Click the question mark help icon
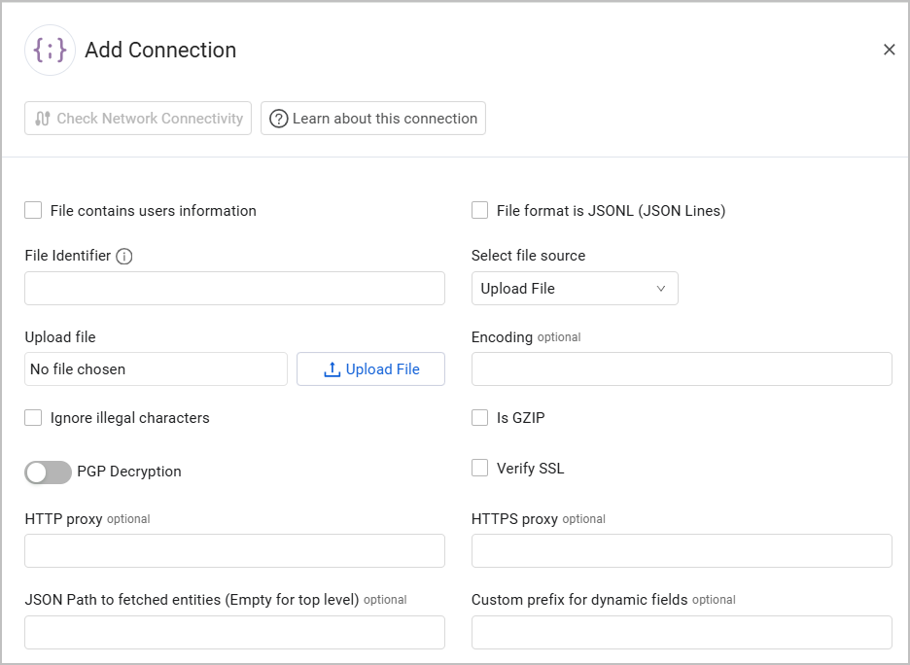 [279, 119]
